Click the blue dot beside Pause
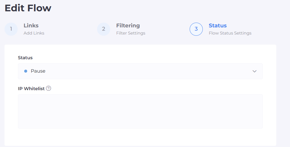Screen dimensions: 290x147 [x=26, y=71]
